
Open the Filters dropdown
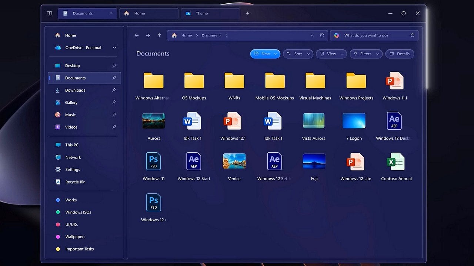[365, 54]
